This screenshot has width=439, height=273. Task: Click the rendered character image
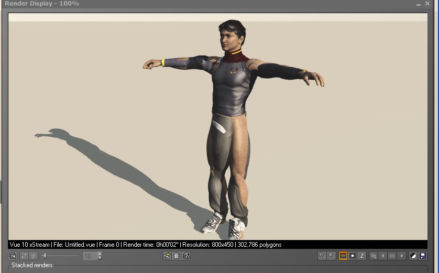233,129
